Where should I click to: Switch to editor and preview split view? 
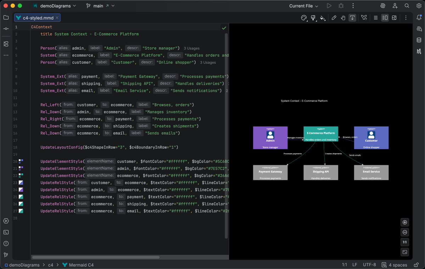(x=385, y=18)
